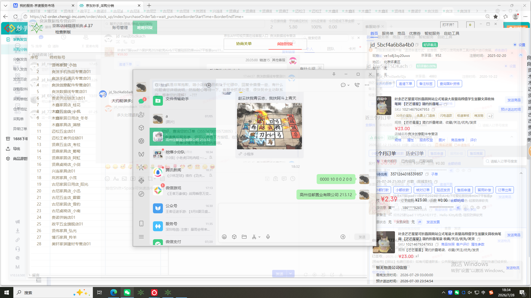Open WeChat phone icon in sidebar
Screen dimensions: 531x298
click(x=141, y=223)
